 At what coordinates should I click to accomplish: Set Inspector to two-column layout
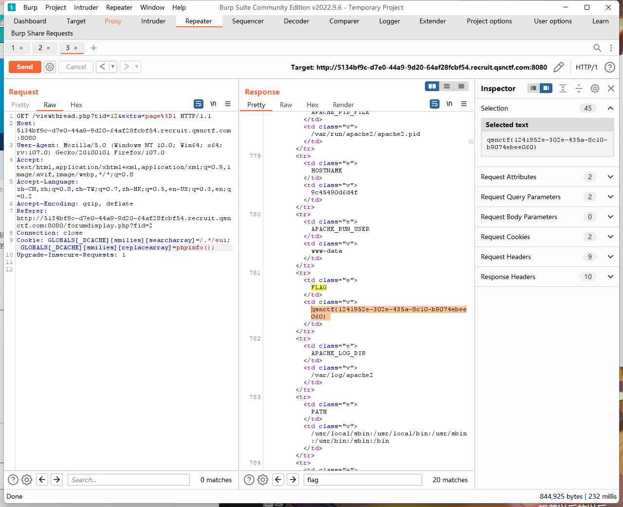(546, 88)
